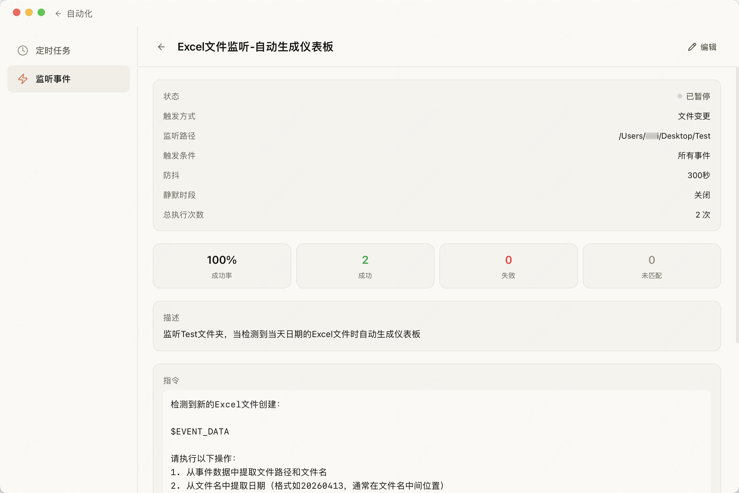
Task: Click the line 检测到新的Excel文件创建
Action: (x=225, y=404)
